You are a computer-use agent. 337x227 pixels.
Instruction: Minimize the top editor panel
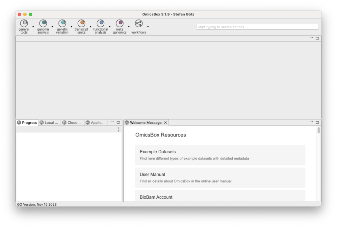311,38
